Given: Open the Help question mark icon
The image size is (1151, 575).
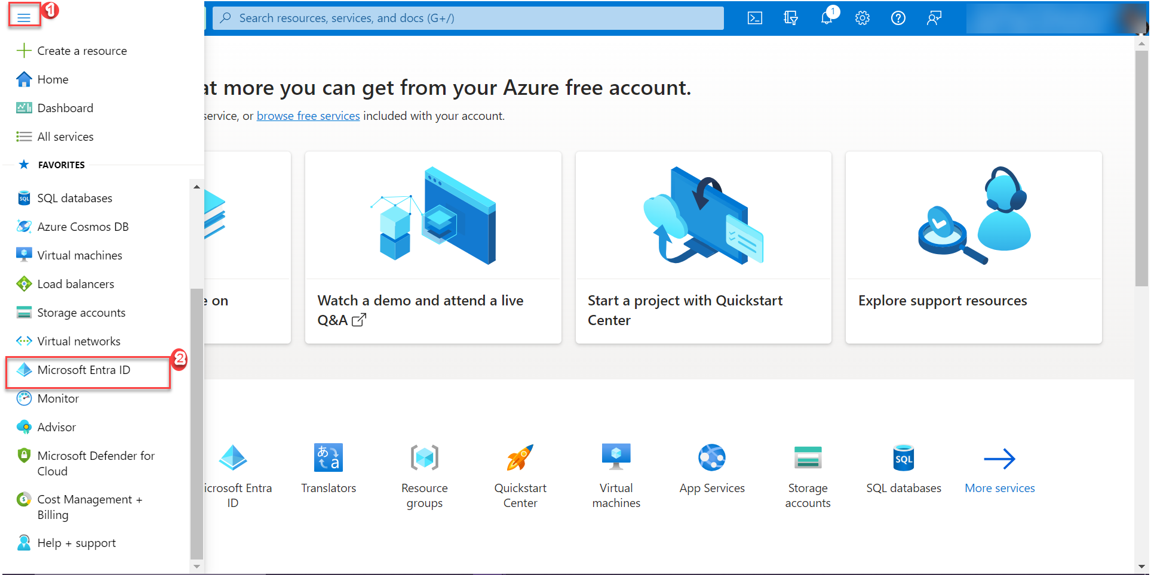Looking at the screenshot, I should click(898, 18).
